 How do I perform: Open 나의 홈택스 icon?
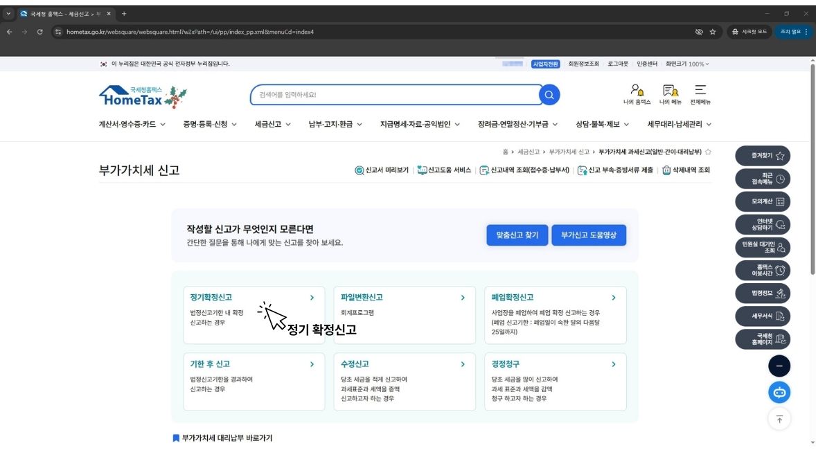pyautogui.click(x=637, y=95)
